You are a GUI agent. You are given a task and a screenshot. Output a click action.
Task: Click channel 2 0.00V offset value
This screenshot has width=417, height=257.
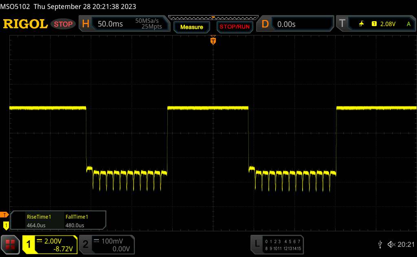click(x=121, y=249)
